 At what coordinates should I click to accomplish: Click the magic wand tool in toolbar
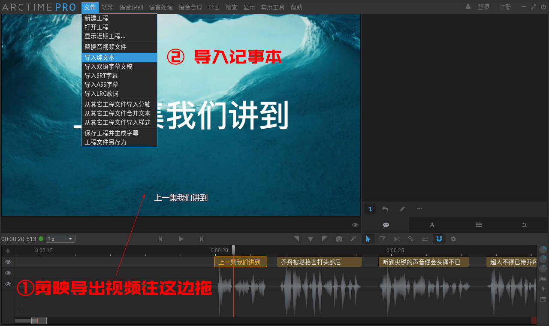pos(353,239)
